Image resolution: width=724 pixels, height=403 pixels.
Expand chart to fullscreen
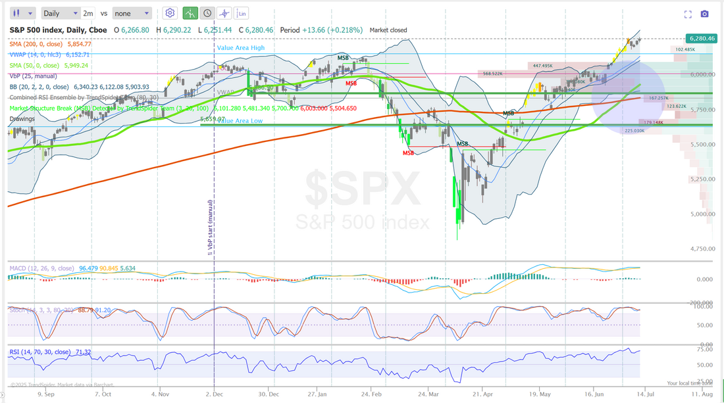point(688,14)
